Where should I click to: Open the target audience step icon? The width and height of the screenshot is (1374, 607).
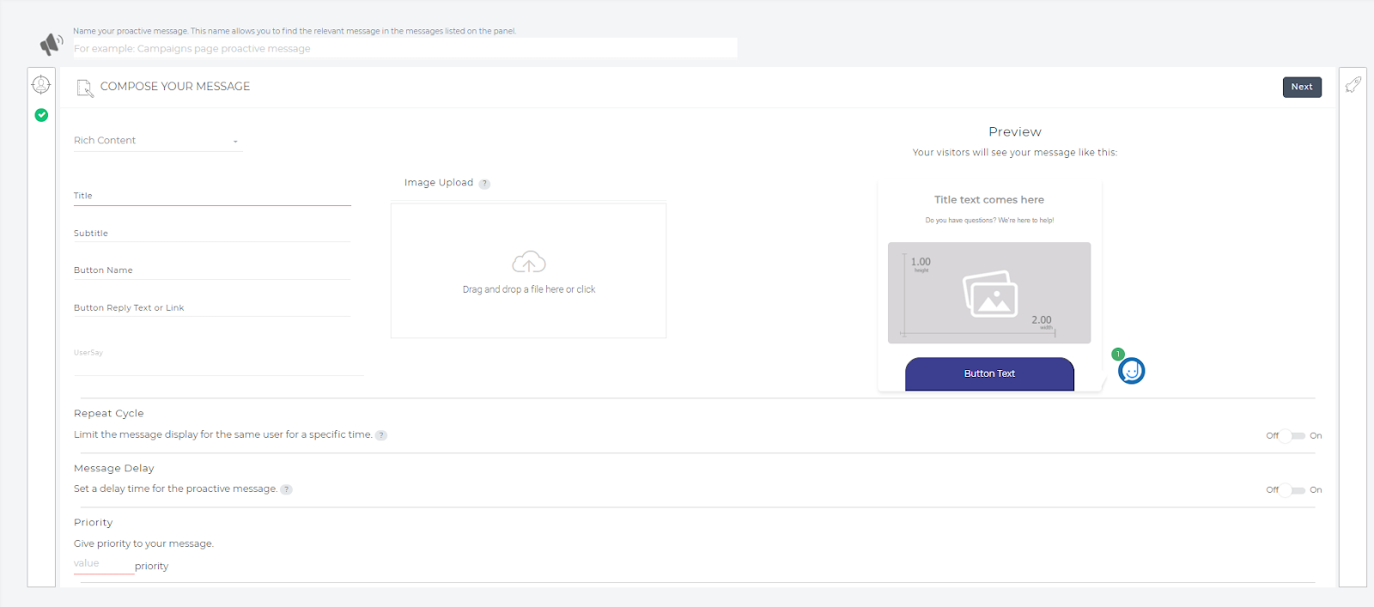pos(41,84)
